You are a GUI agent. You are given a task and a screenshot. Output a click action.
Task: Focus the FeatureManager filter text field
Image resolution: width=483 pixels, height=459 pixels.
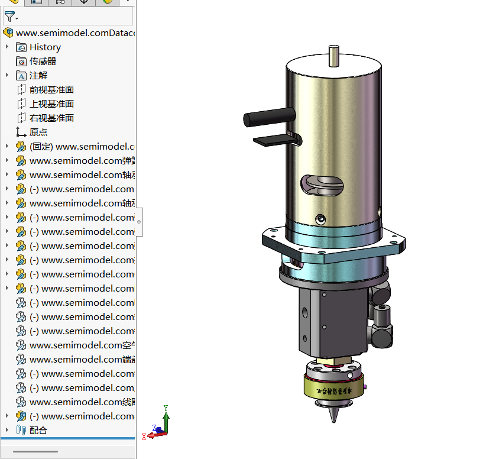(68, 16)
